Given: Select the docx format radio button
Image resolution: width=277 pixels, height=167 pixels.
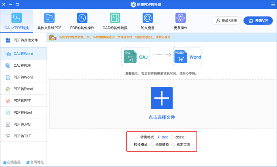Looking at the screenshot, I should pyautogui.click(x=172, y=137).
